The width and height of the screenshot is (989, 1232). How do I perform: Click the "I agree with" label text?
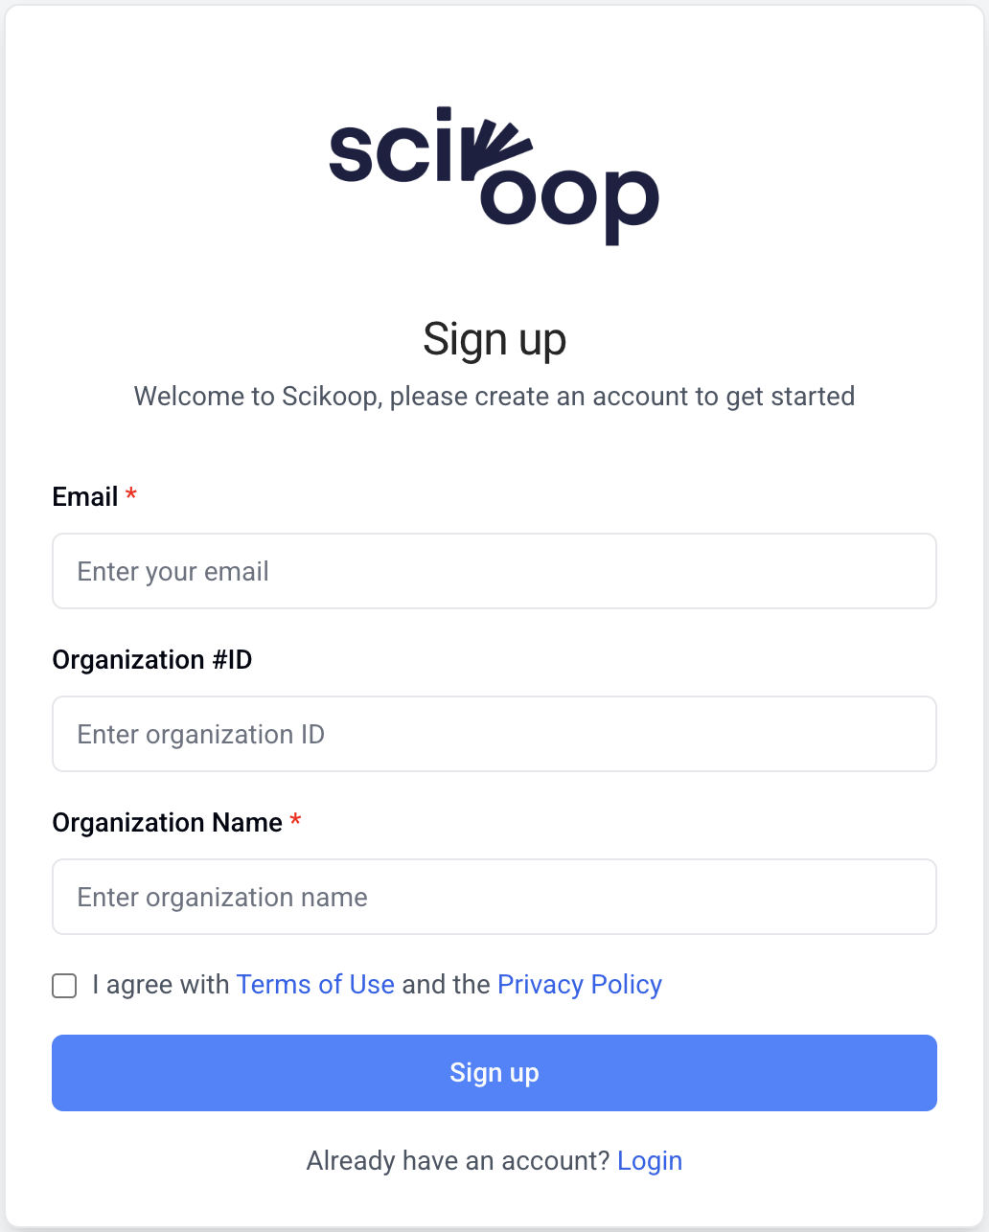(161, 985)
